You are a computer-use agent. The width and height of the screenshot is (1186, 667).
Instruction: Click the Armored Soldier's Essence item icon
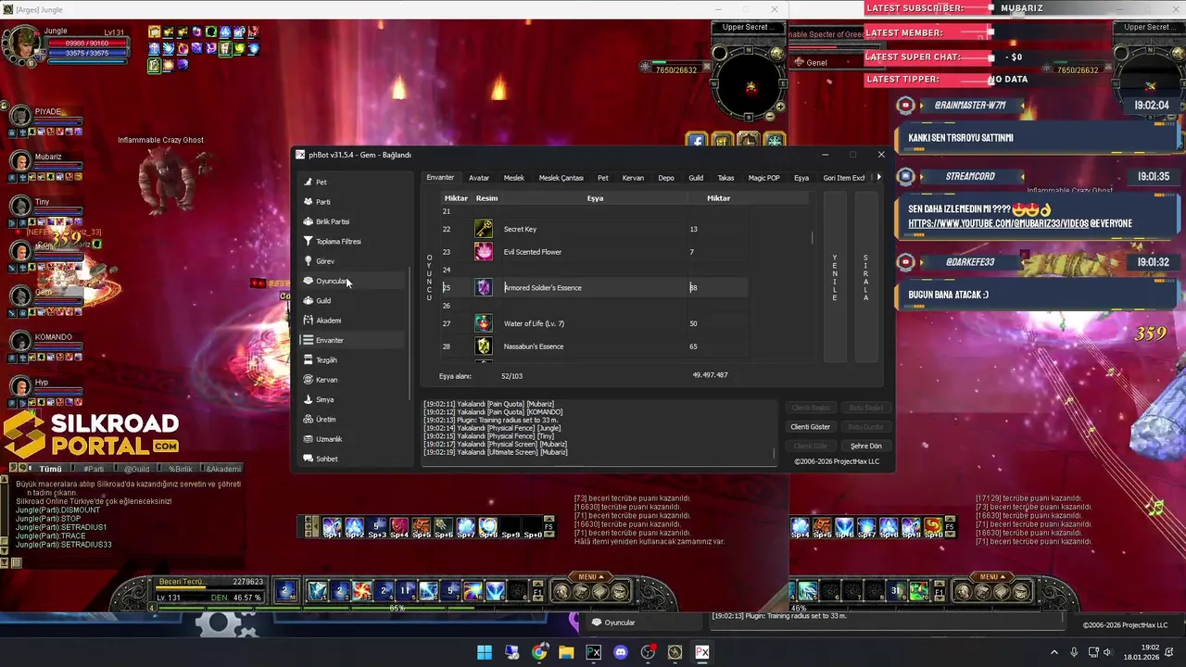484,287
